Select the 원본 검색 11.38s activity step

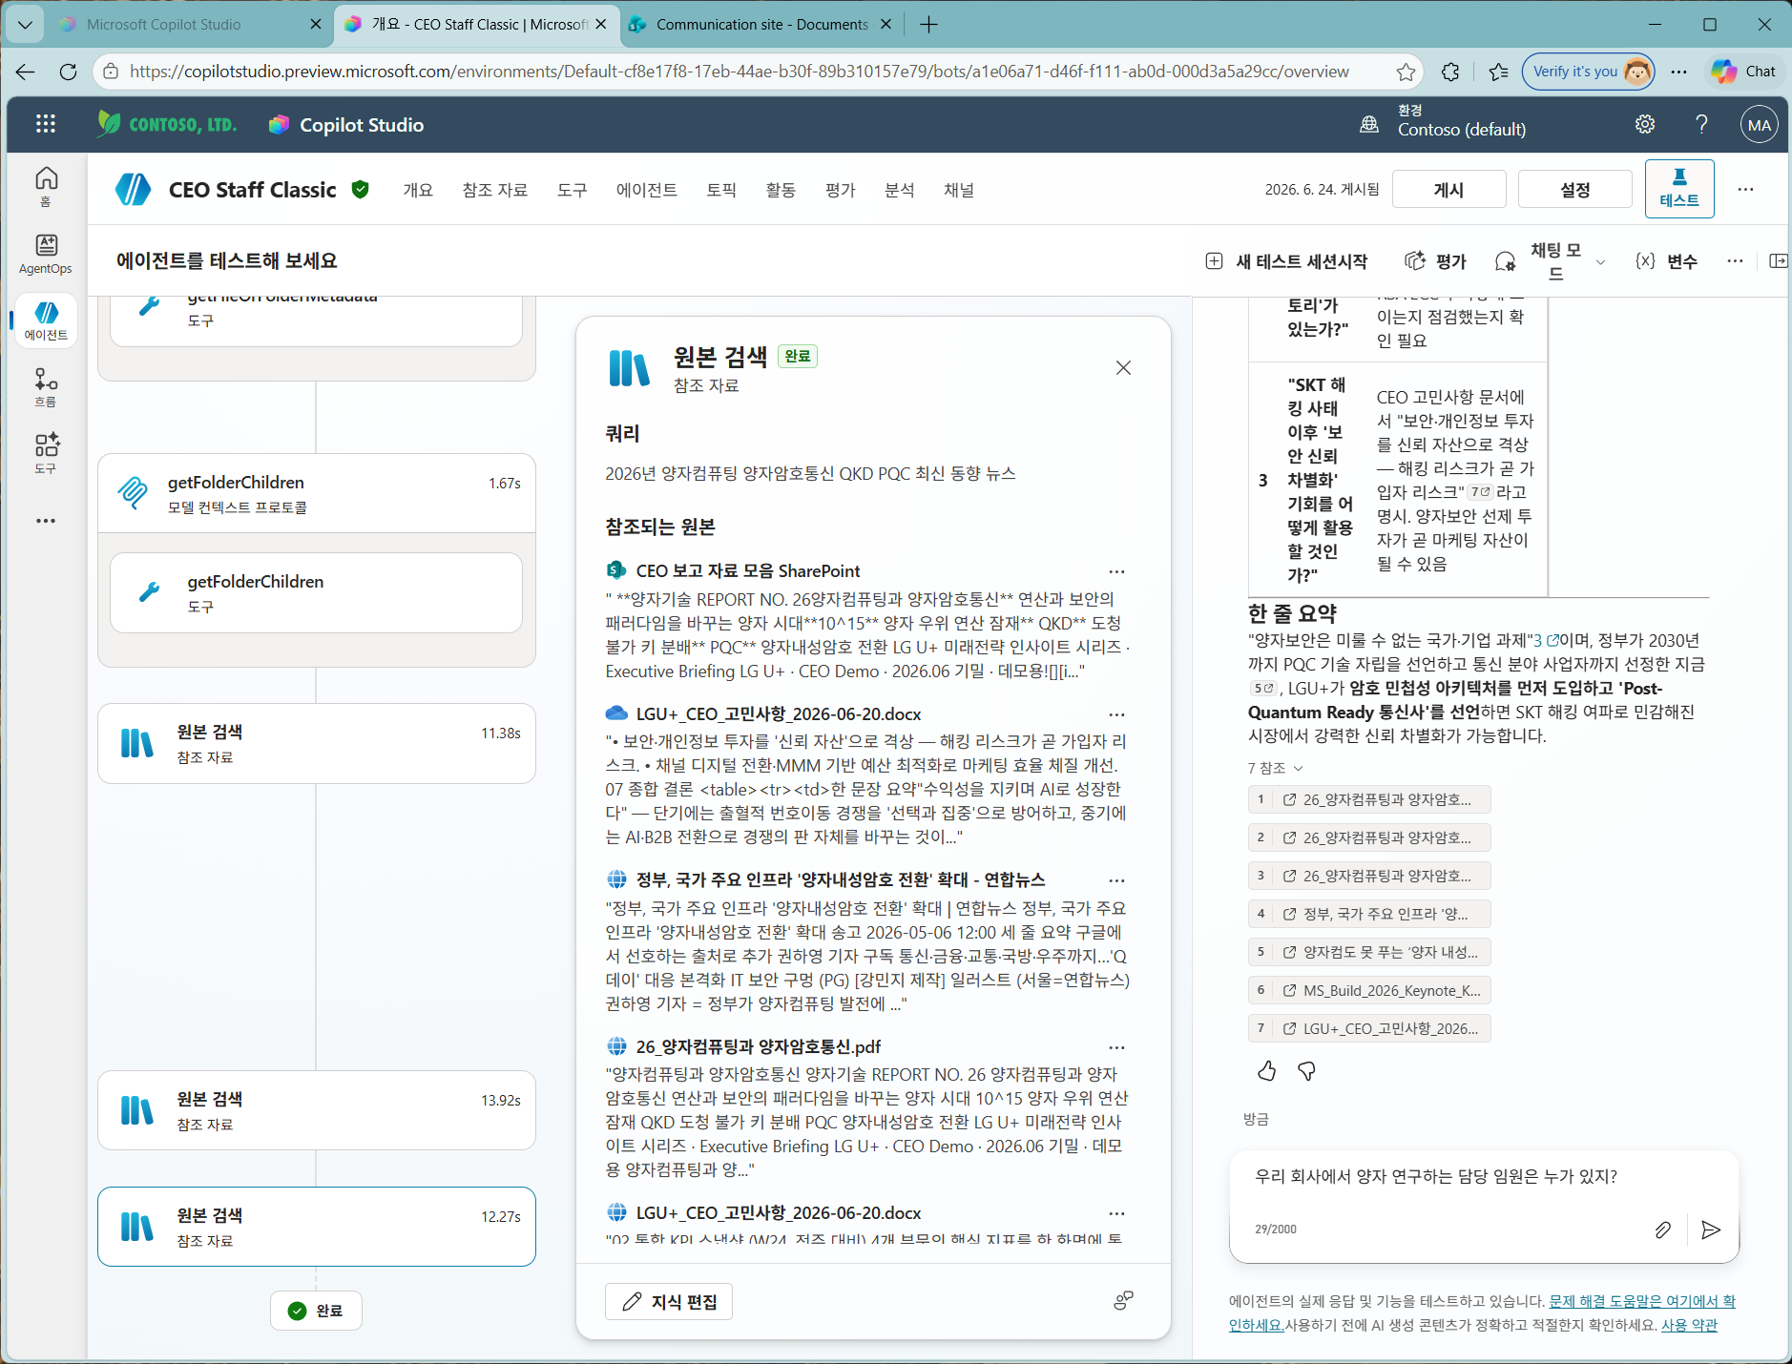[317, 744]
